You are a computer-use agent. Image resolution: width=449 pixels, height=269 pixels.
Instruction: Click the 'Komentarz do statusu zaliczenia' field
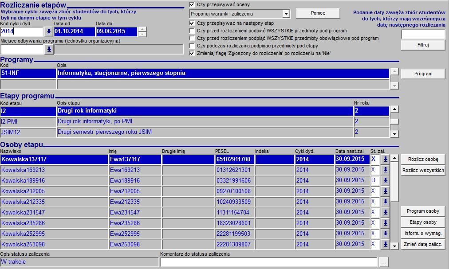(269, 262)
